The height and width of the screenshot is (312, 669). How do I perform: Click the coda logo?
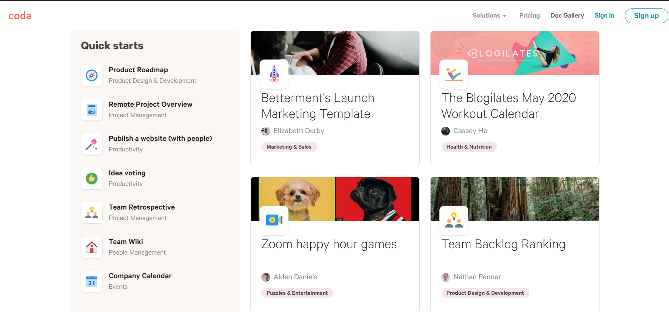[20, 16]
